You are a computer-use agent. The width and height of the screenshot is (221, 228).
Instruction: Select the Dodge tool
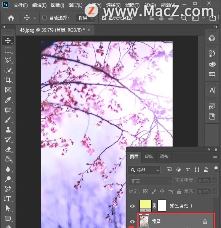click(x=8, y=179)
